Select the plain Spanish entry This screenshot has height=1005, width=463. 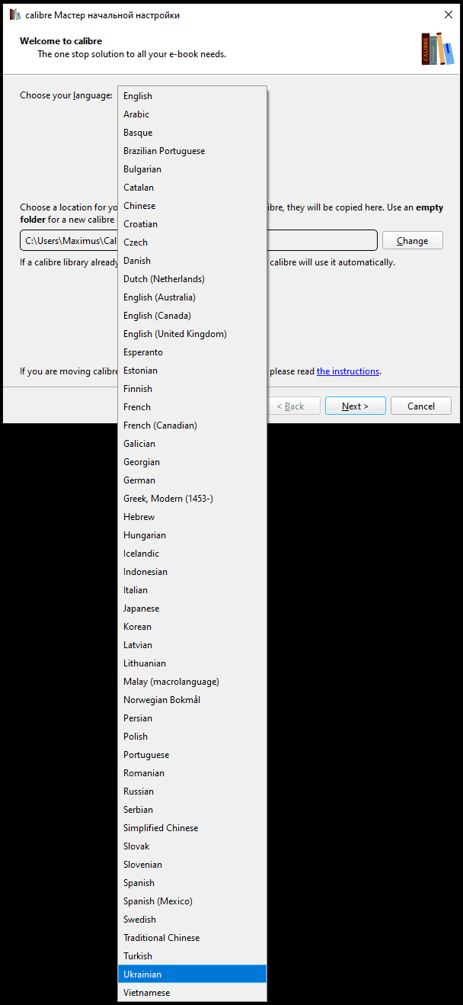[x=192, y=883]
